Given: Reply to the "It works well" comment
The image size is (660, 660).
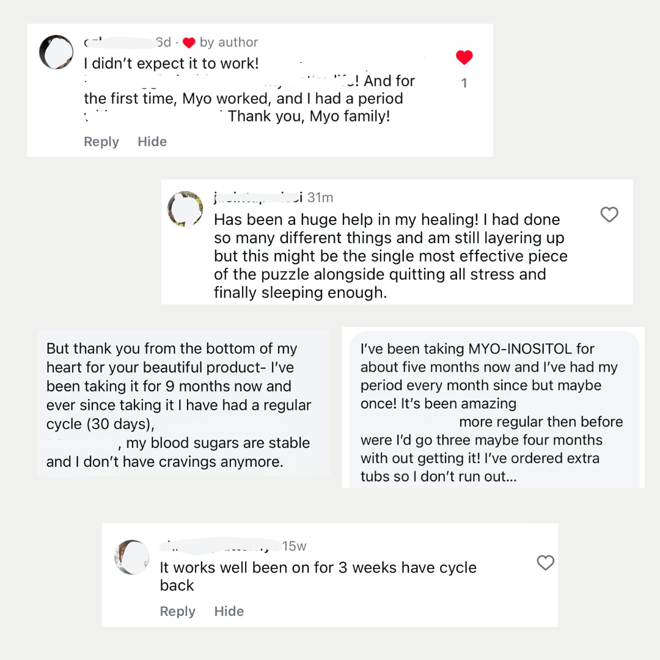Looking at the screenshot, I should 177,612.
